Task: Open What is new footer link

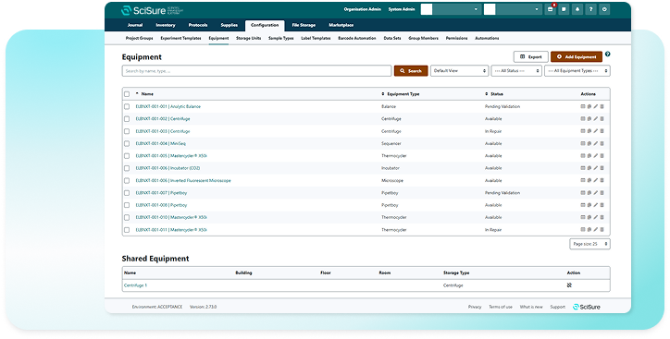Action: point(531,307)
